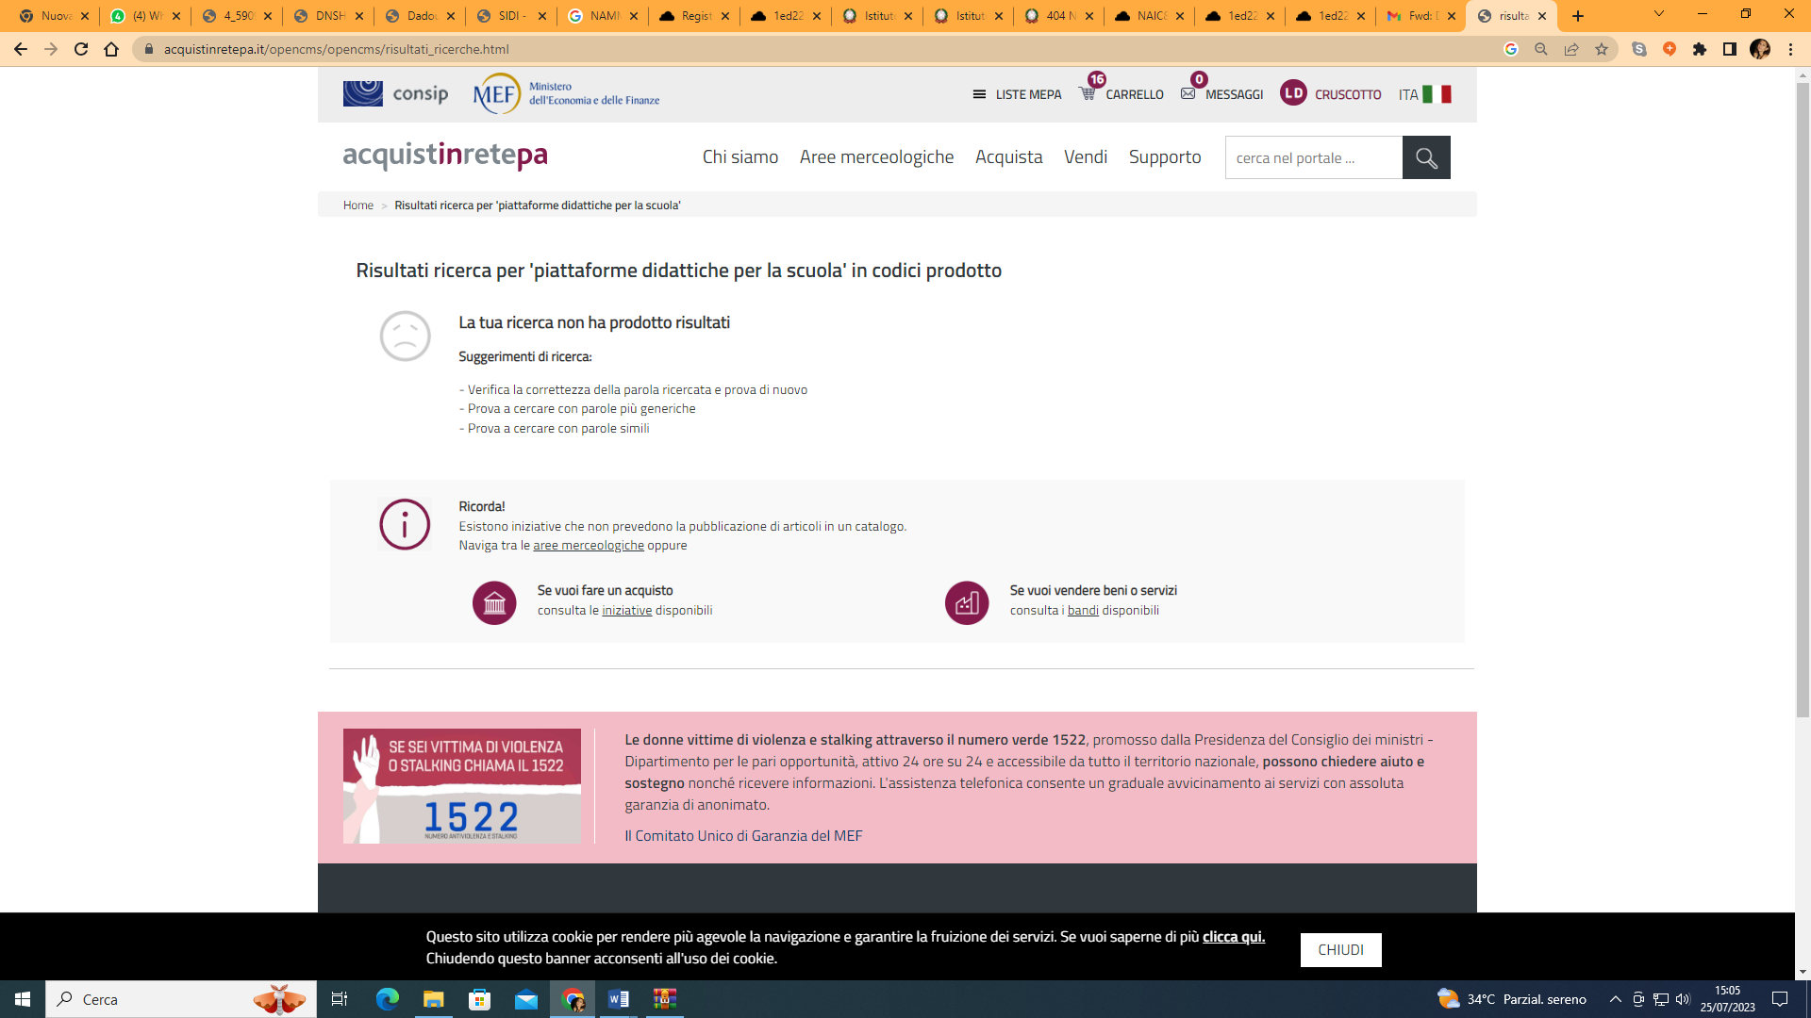This screenshot has width=1811, height=1018.
Task: Open the Aree merceologiche menu
Action: pos(876,157)
